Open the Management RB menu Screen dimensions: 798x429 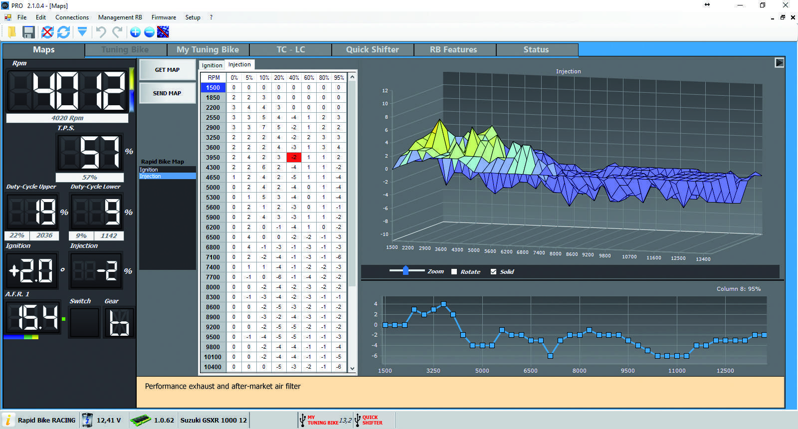point(120,17)
